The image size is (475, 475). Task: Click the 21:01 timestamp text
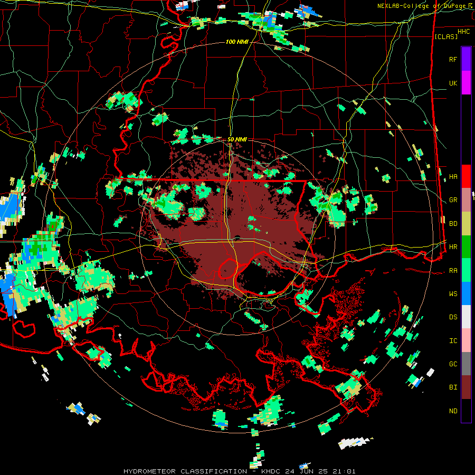point(344,471)
